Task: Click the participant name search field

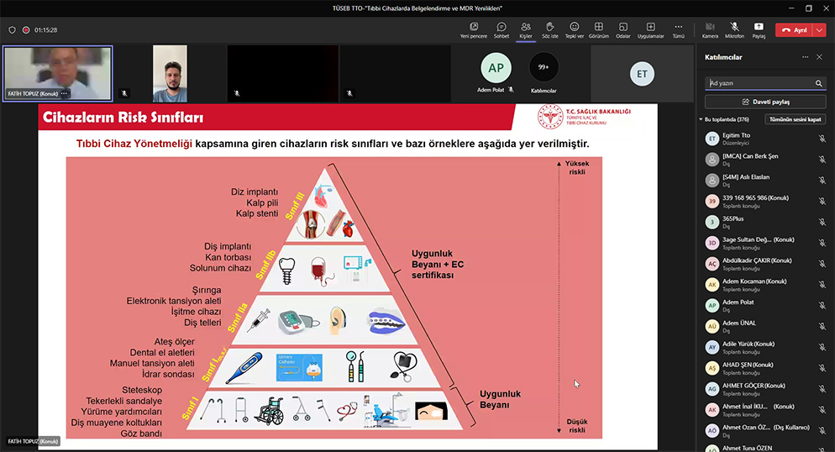Action: [x=760, y=83]
